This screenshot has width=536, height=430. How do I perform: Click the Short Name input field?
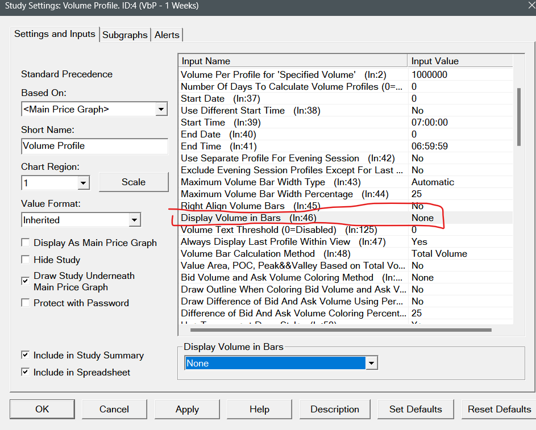[95, 146]
